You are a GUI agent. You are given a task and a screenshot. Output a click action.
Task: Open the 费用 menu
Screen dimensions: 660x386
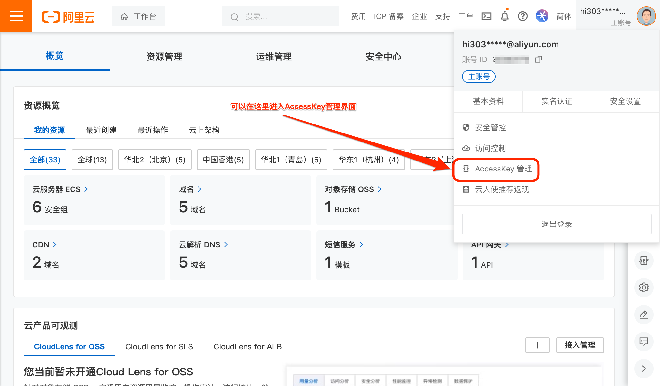(x=358, y=16)
